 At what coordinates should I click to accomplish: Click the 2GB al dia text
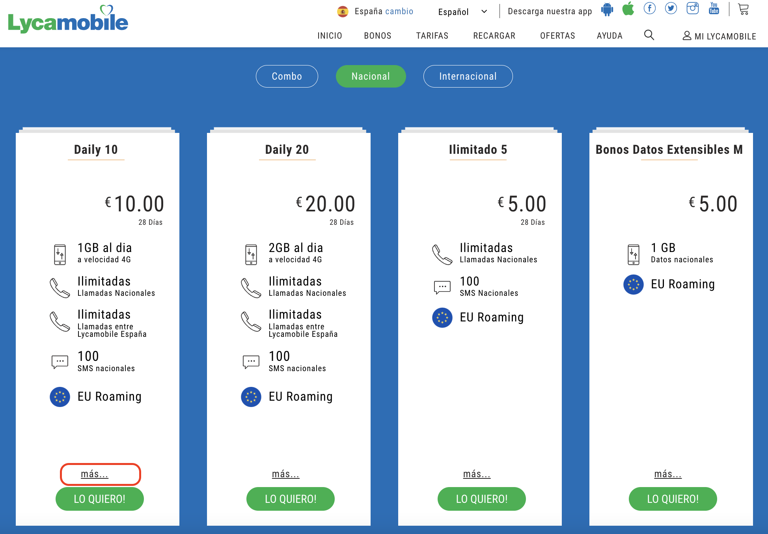[296, 248]
